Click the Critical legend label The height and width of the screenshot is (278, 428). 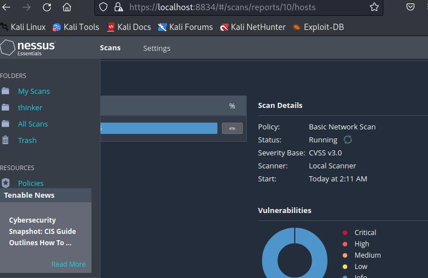click(365, 232)
